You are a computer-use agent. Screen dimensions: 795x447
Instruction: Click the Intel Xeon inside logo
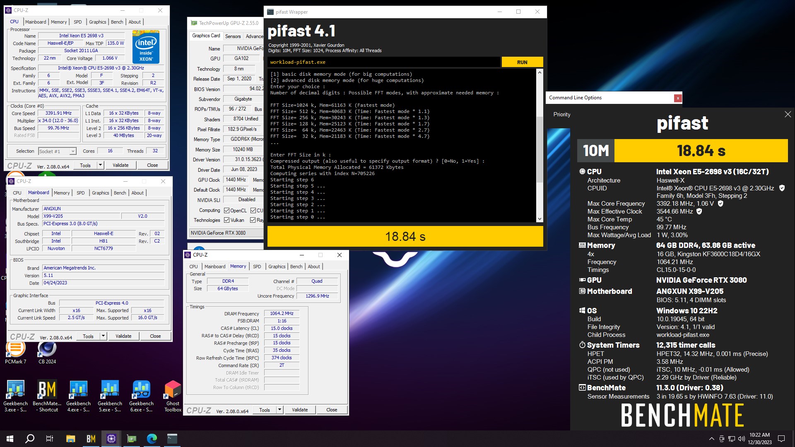coord(146,47)
